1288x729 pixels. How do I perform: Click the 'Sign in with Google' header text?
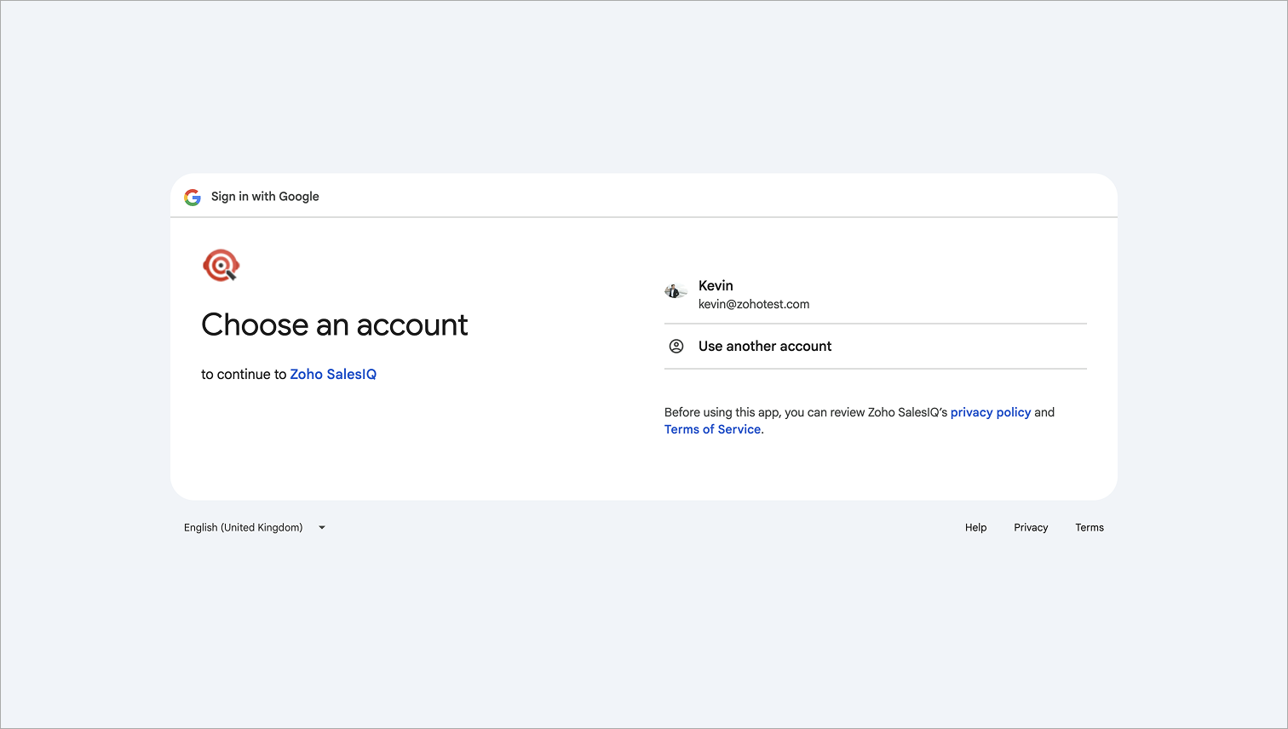[265, 197]
